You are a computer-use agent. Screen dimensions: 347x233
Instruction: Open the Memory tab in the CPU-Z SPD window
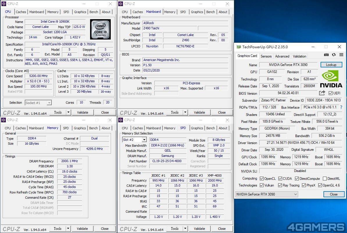(170, 128)
